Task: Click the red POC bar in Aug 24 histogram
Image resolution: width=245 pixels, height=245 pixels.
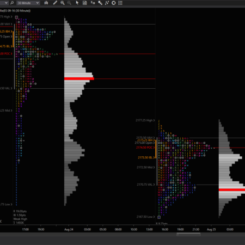Action: [79, 78]
